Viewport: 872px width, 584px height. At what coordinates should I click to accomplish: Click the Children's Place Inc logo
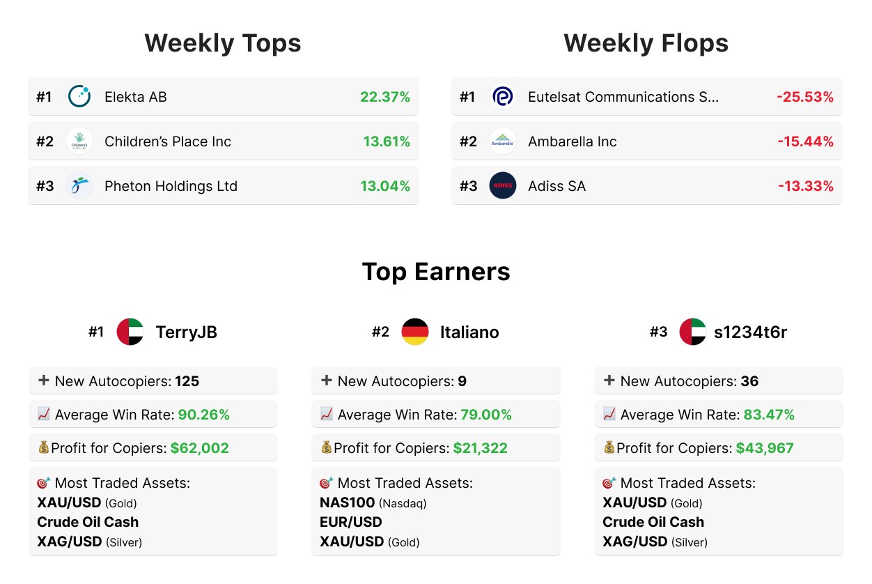(x=79, y=141)
